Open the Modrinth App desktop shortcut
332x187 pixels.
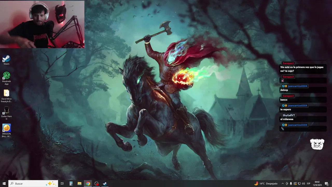click(6, 78)
